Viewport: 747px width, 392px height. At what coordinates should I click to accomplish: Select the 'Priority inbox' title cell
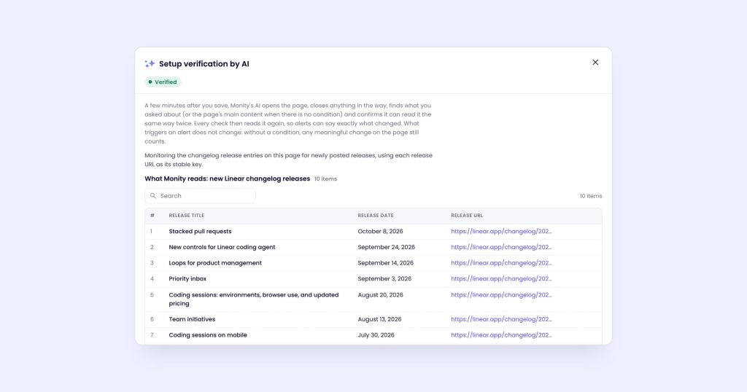187,278
